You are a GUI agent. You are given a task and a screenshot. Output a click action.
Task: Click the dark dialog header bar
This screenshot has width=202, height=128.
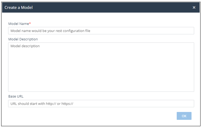[103, 8]
